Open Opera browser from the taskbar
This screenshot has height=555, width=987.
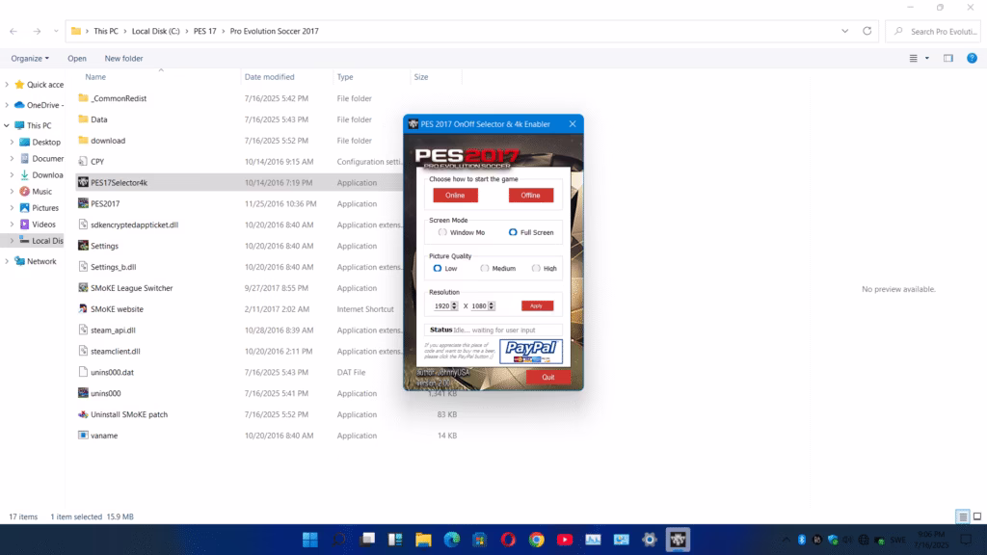pos(508,540)
